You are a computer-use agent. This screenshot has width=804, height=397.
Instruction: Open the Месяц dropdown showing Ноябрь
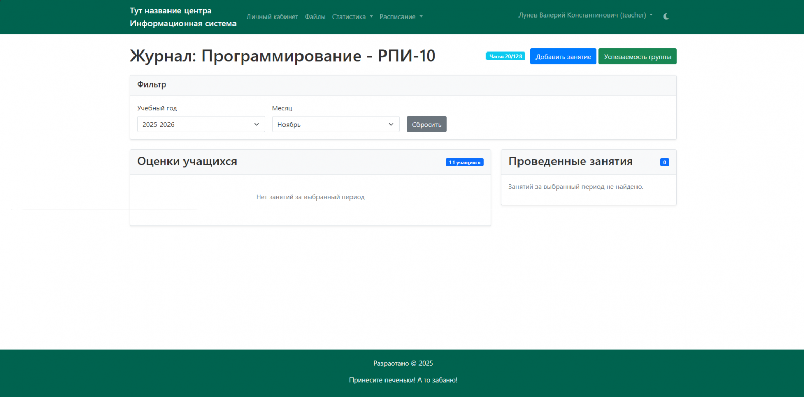point(336,124)
